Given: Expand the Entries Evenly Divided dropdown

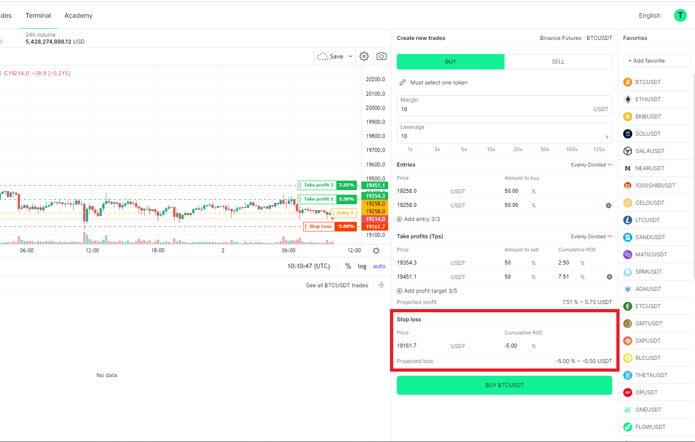Looking at the screenshot, I should pos(591,165).
